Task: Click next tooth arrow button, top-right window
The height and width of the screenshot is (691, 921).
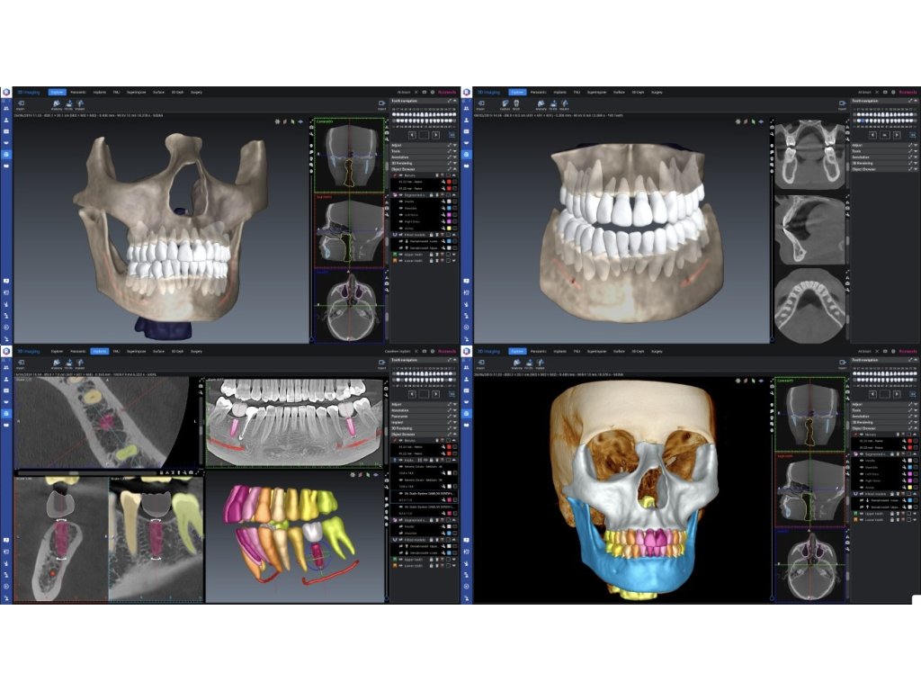Action: click(897, 135)
